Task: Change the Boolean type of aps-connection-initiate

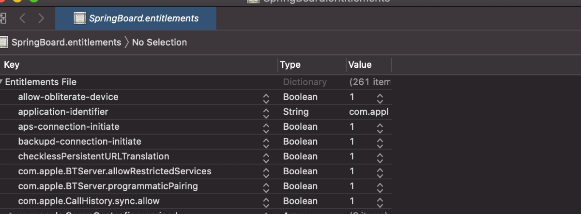Action: click(x=300, y=127)
